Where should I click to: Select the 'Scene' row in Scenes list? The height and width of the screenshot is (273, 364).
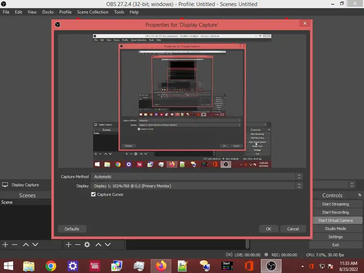(26, 202)
